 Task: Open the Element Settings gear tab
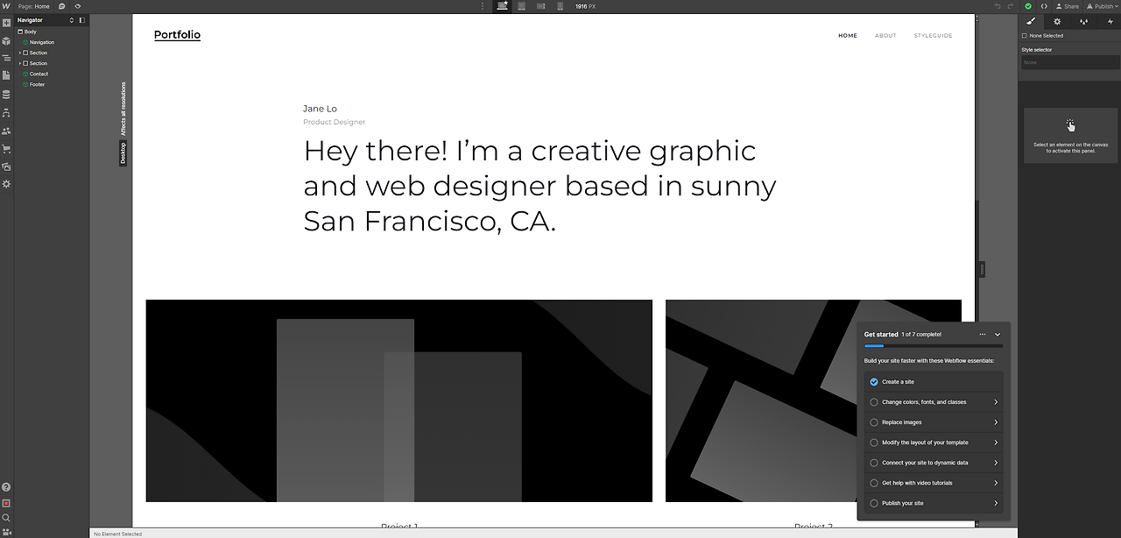(x=1057, y=22)
